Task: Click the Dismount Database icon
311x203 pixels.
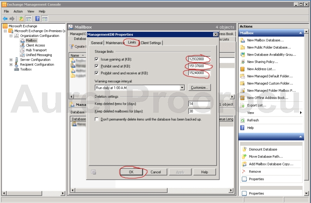Action: 245,149
